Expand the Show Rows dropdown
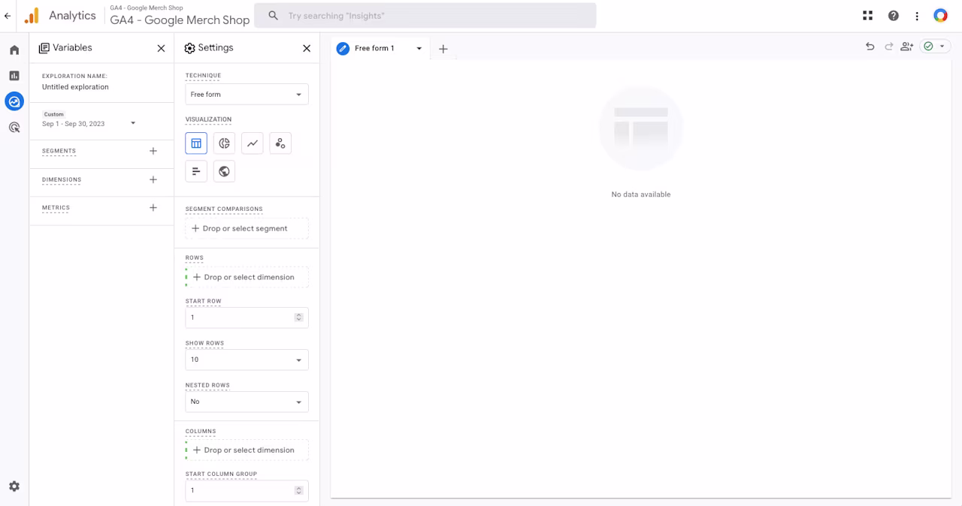This screenshot has height=506, width=962. point(247,360)
